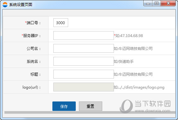Maximize the 系统设置页面 window
178x120 pixels.
click(x=157, y=3)
